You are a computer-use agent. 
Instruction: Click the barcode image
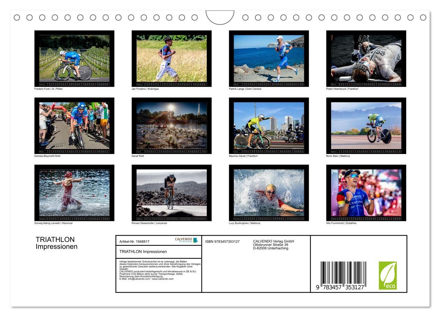[x=343, y=276]
